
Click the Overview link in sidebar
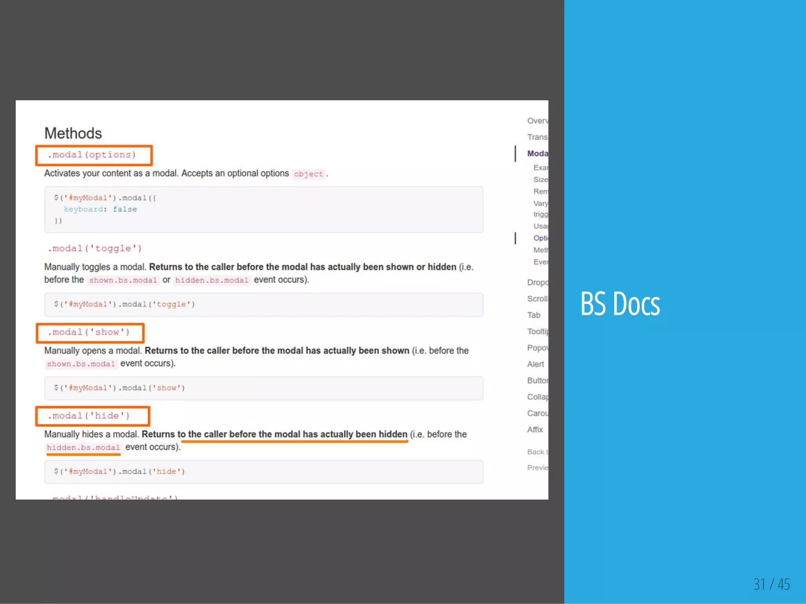pos(537,121)
